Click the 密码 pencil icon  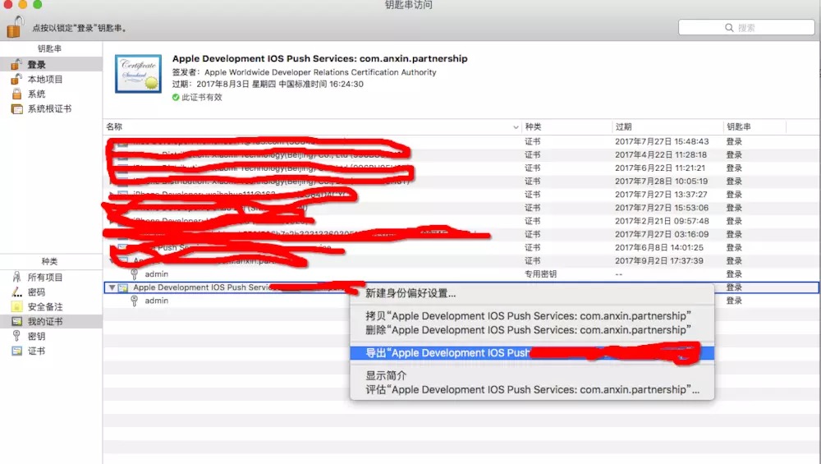pyautogui.click(x=16, y=292)
